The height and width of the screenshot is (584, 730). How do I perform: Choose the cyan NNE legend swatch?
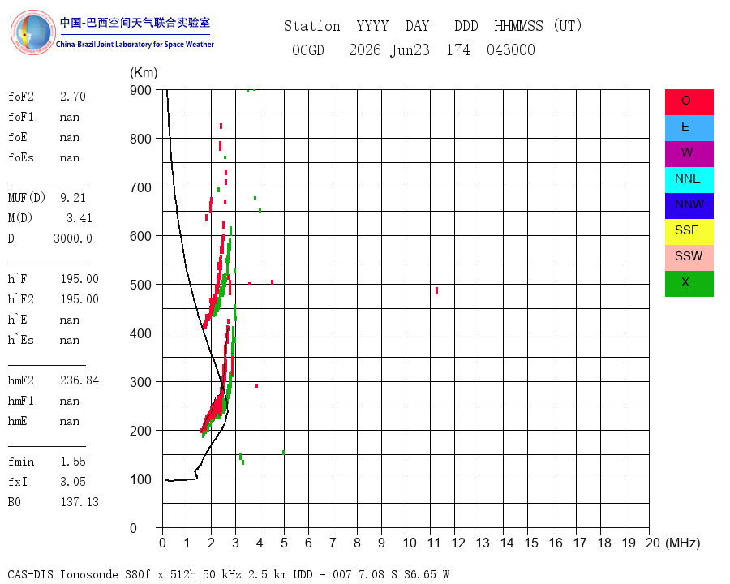tap(689, 180)
